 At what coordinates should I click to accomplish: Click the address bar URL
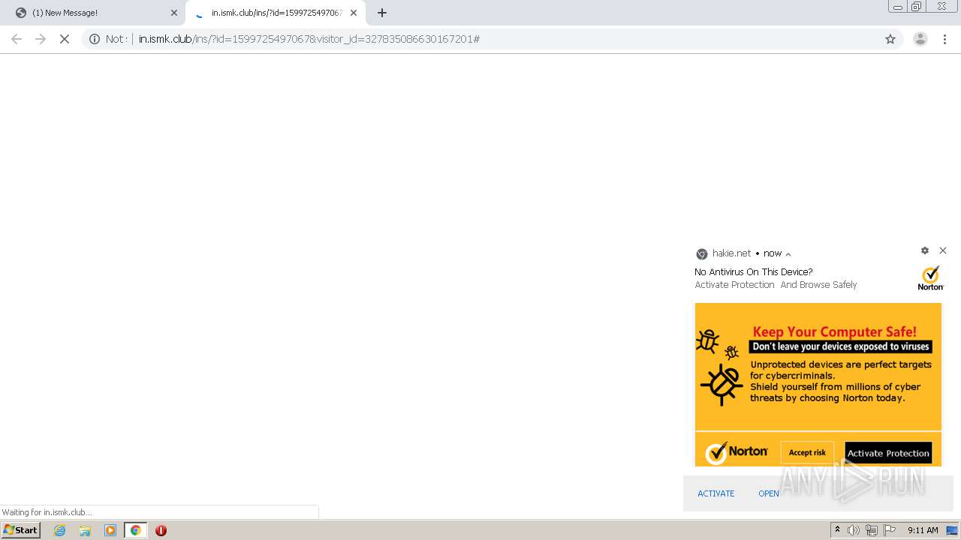(x=309, y=39)
